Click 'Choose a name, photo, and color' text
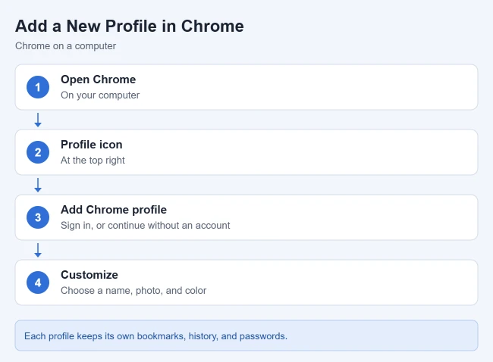493x362 pixels. click(x=133, y=290)
